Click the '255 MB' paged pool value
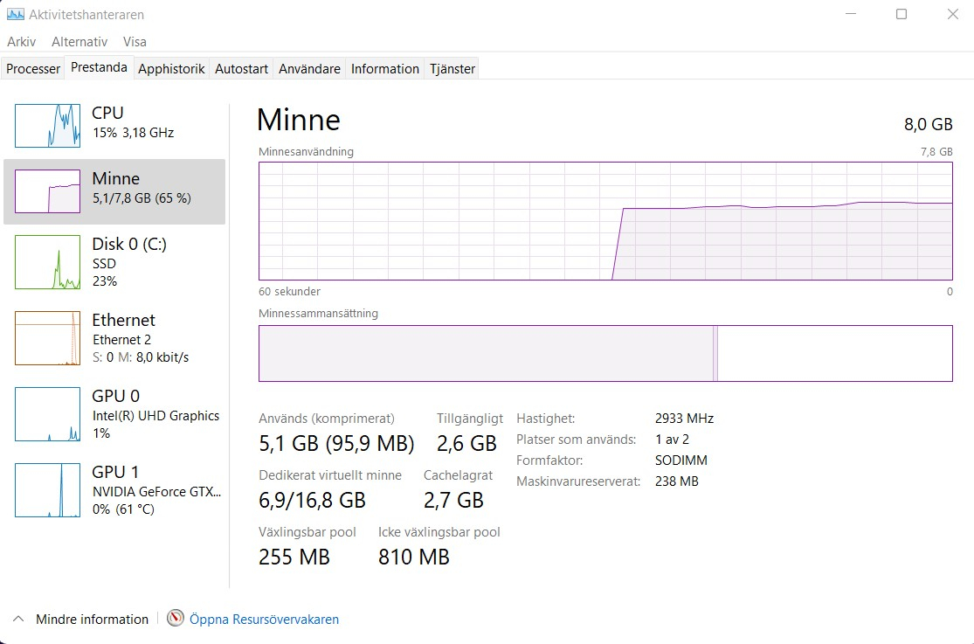Image resolution: width=974 pixels, height=644 pixels. [294, 557]
